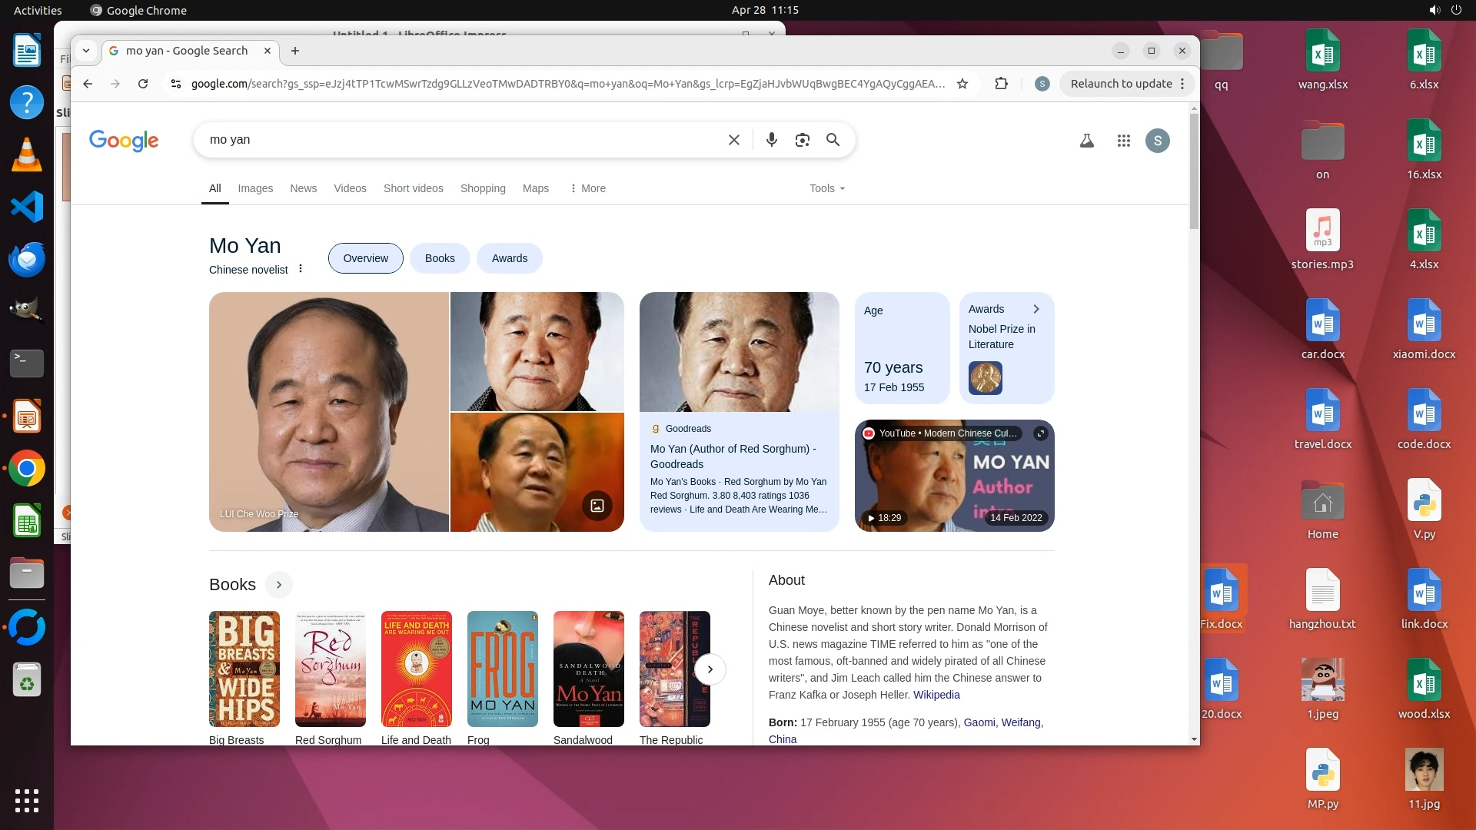Expand the More search categories menu

tap(588, 188)
